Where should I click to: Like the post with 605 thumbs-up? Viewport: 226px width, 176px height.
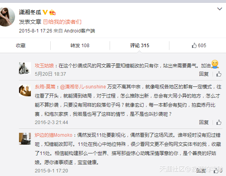pos(199,46)
